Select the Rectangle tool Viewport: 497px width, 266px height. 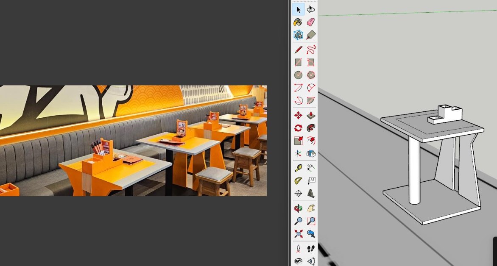tap(298, 62)
